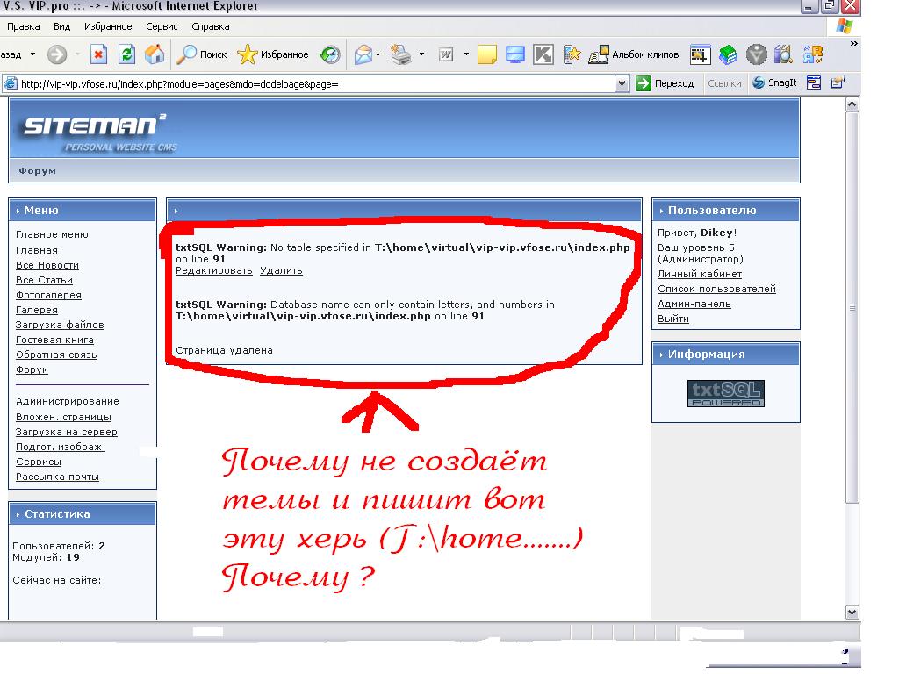Open the Альбом клипов toolbar button
This screenshot has height=674, width=899.
634,54
